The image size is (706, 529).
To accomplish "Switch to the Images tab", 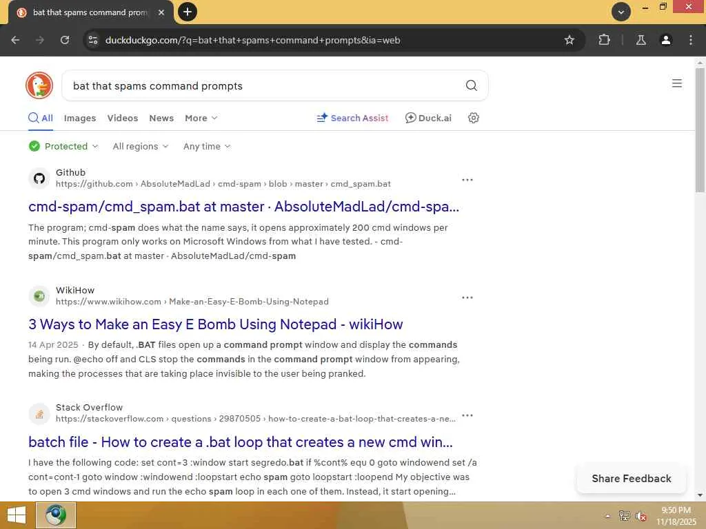I will pos(80,118).
